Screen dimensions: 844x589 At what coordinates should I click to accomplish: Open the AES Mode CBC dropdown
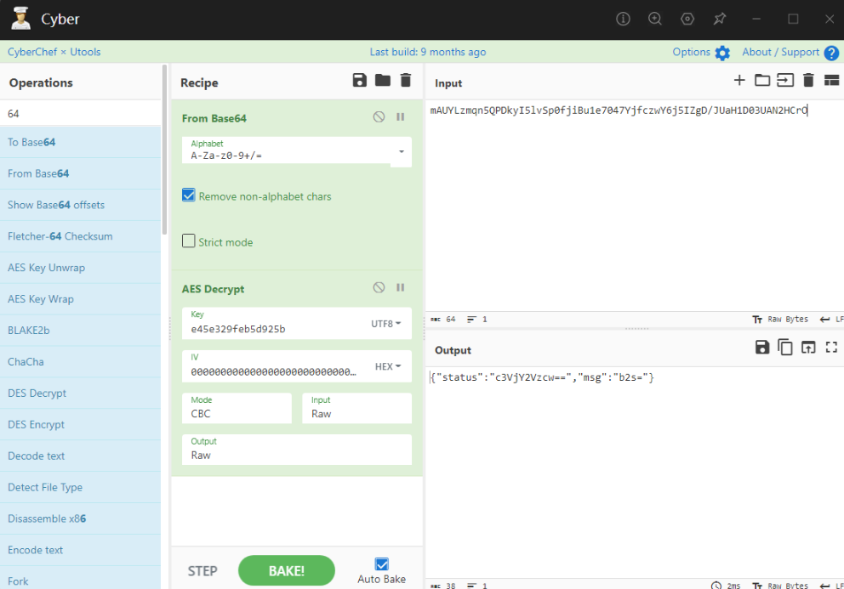click(237, 408)
